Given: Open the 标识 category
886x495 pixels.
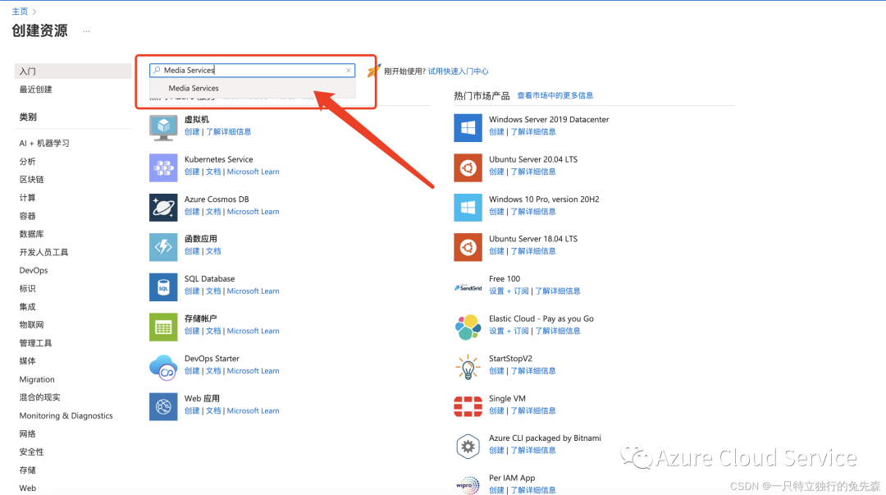Looking at the screenshot, I should [x=27, y=288].
